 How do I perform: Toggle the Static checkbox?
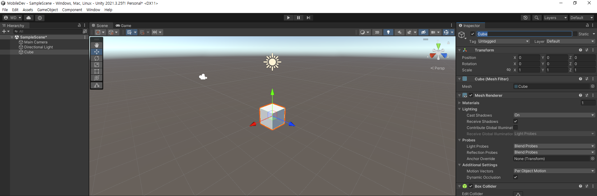tap(575, 34)
